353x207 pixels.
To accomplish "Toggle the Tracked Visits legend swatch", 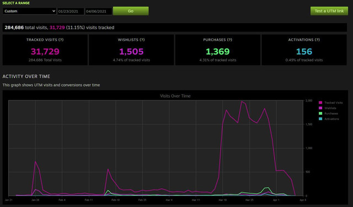I will 320,103.
